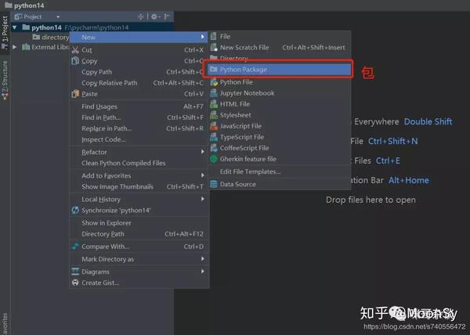
Task: Click the 'Drop files here to open' text
Action: pos(371,200)
